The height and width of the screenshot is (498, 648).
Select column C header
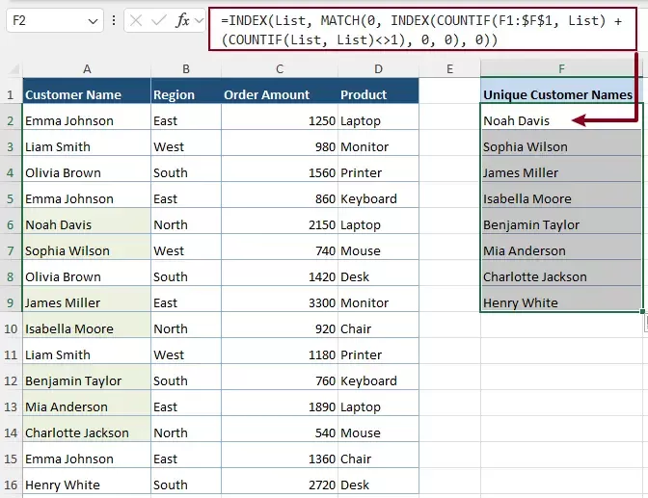point(280,68)
